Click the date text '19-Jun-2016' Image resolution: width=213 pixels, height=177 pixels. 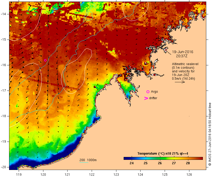pos(183,52)
